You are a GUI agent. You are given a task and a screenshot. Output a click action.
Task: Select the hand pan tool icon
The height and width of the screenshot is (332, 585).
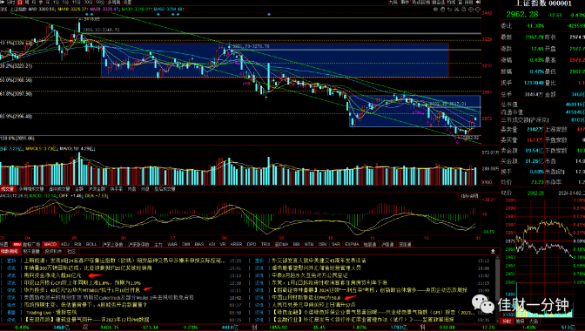(442, 10)
